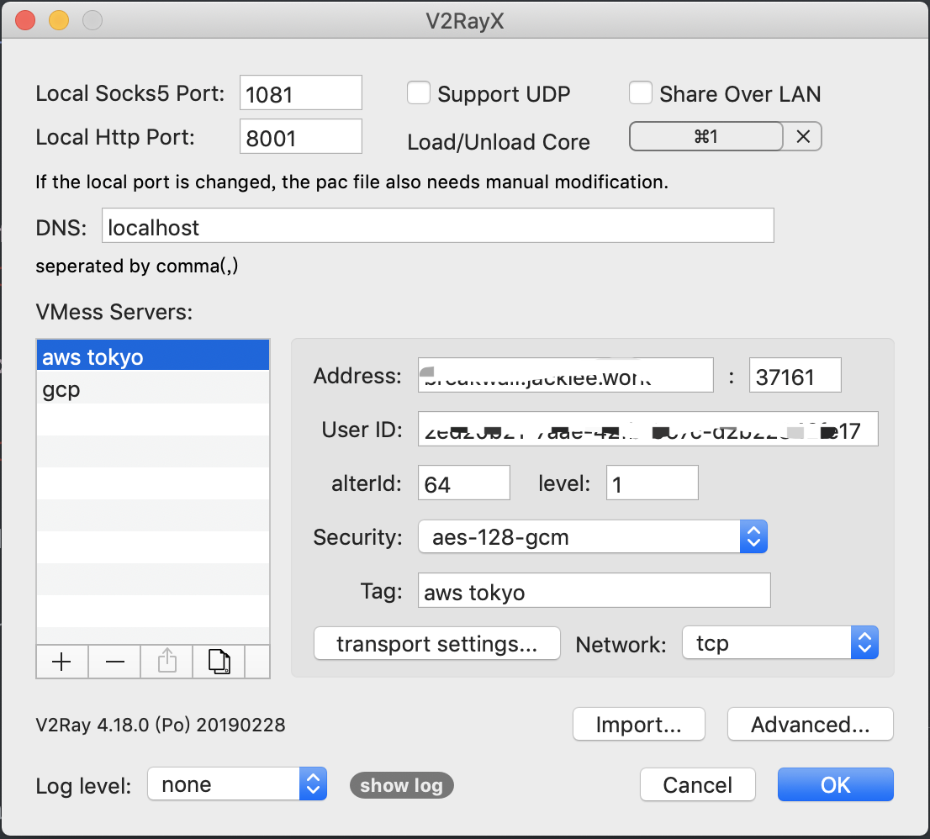The width and height of the screenshot is (930, 839).
Task: Open Advanced... settings
Action: coord(810,725)
